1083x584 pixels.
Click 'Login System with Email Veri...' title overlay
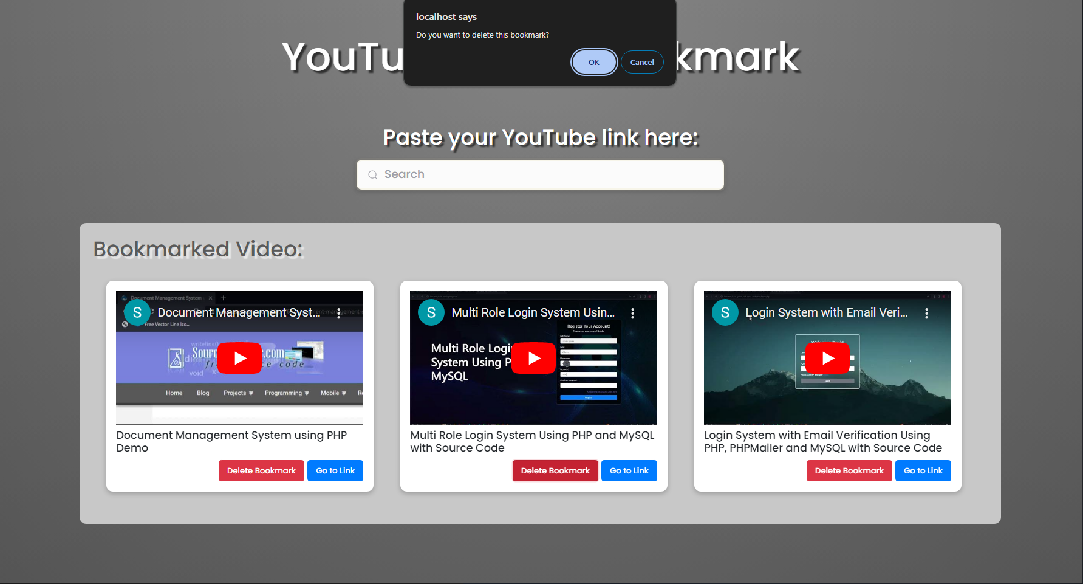click(x=827, y=312)
